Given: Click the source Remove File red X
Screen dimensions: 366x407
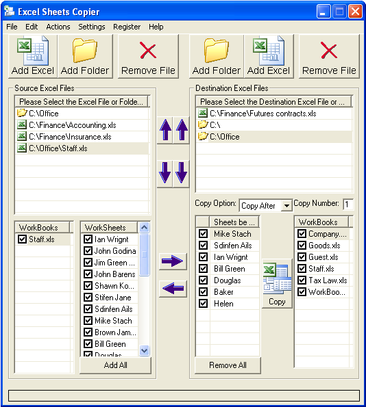Looking at the screenshot, I should click(x=148, y=56).
